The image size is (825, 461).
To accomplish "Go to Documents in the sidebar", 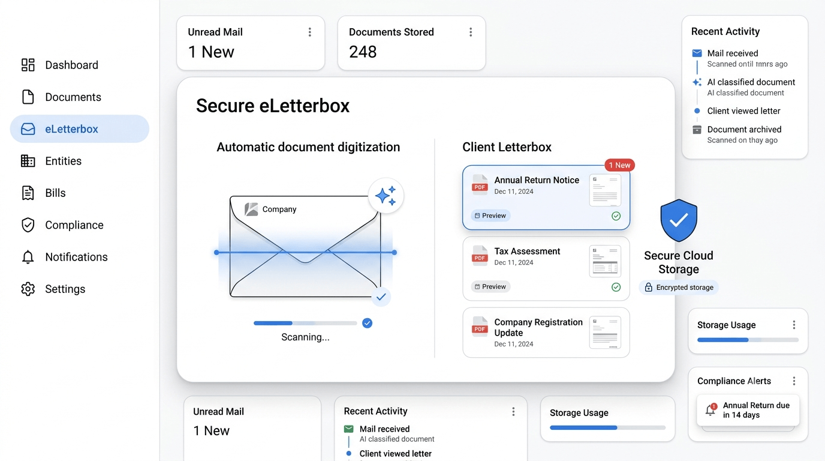I will pos(80,97).
